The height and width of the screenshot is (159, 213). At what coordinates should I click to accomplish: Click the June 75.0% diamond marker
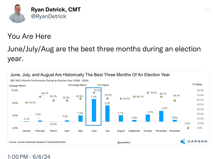pyautogui.click(x=94, y=93)
